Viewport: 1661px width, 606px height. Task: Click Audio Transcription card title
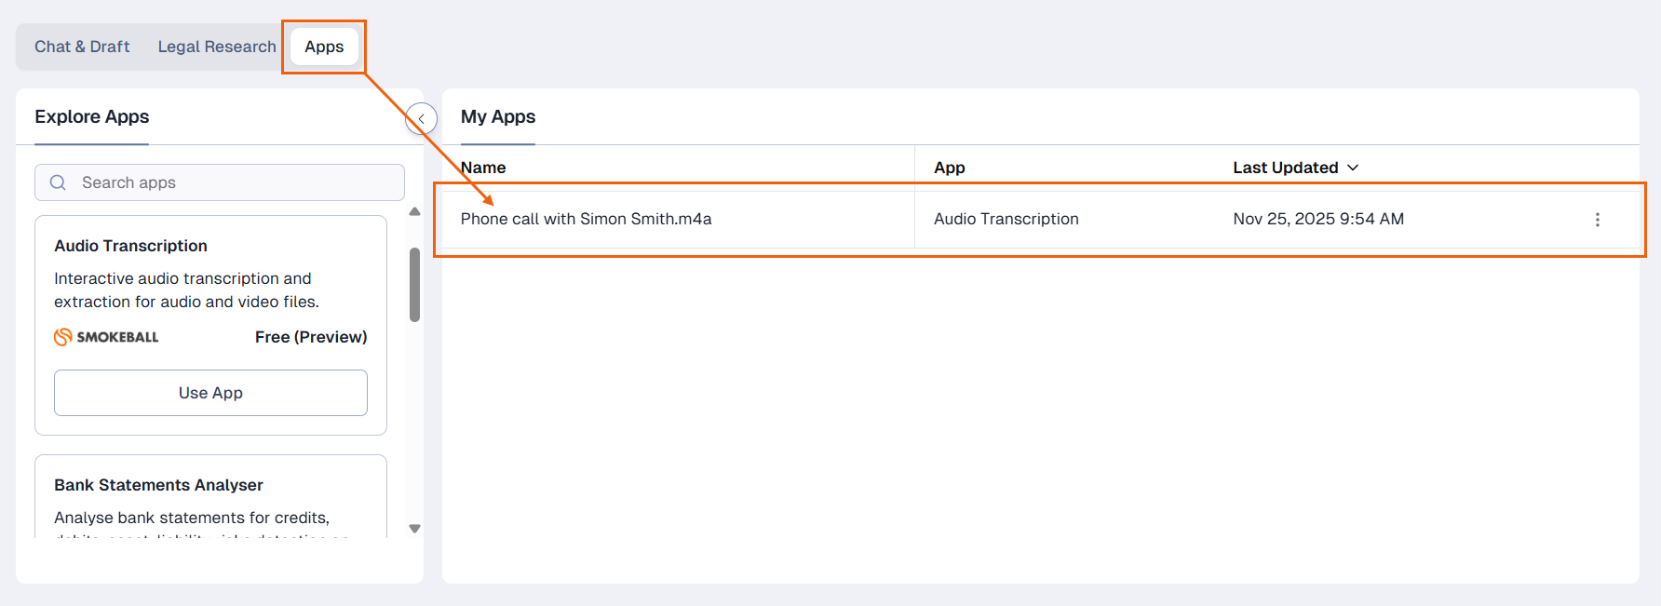(130, 246)
